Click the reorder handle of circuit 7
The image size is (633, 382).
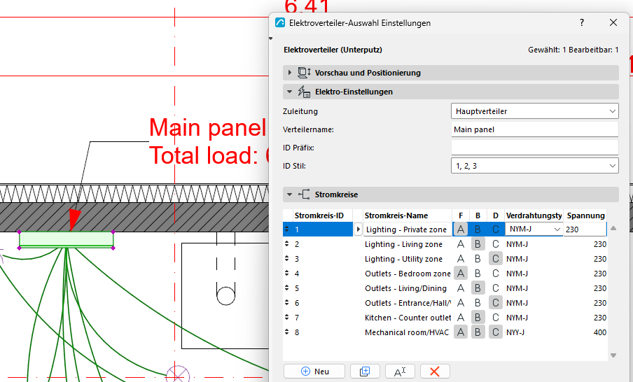(286, 317)
